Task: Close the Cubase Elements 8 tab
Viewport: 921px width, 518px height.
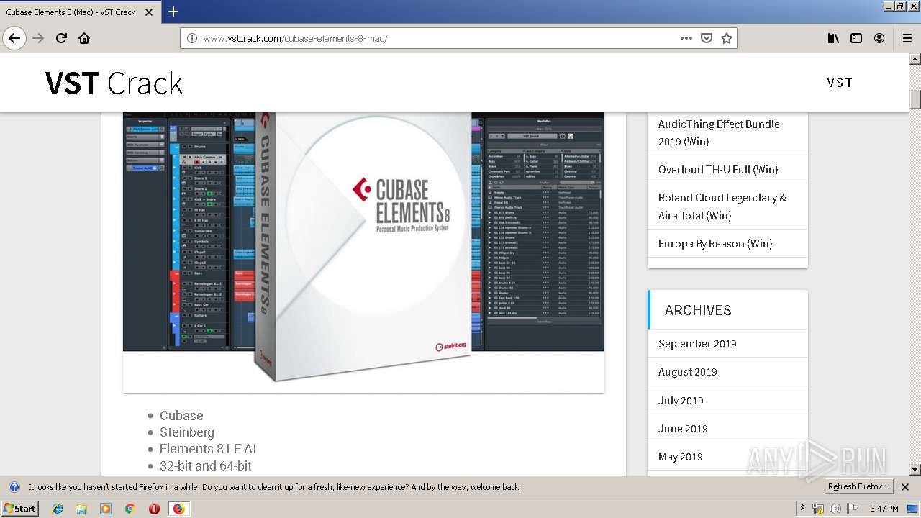Action: coord(149,12)
